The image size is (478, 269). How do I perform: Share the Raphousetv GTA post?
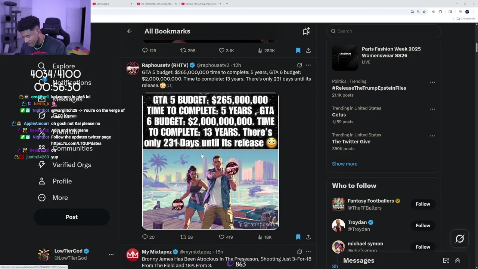pos(308,237)
